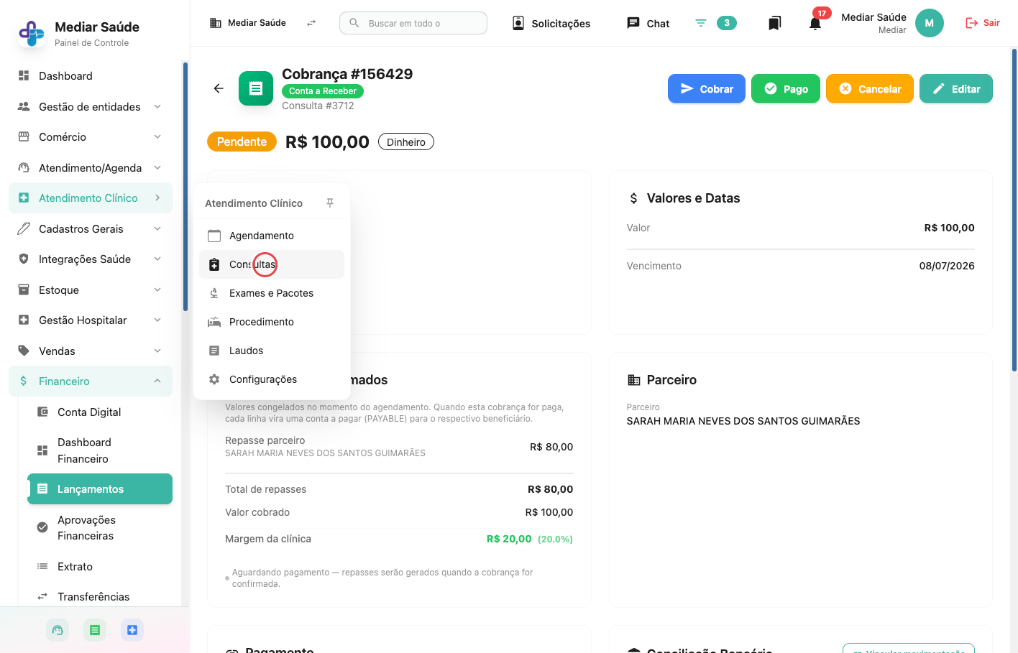
Task: Click the blue Cobrar button
Action: pos(707,88)
